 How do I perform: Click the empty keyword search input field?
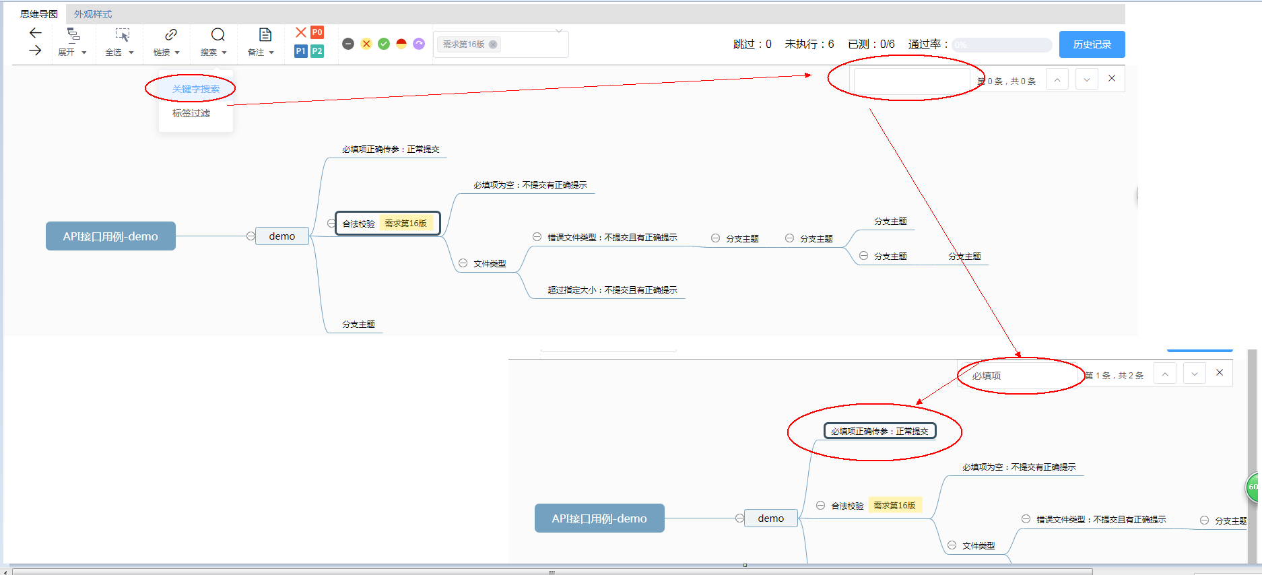[x=912, y=80]
